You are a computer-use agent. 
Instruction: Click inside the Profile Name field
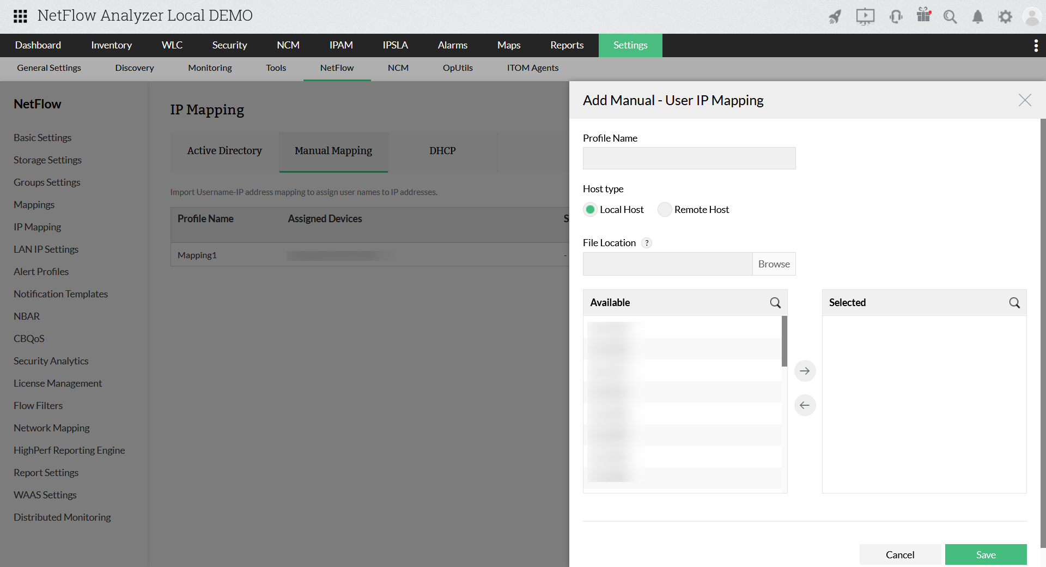(x=689, y=158)
